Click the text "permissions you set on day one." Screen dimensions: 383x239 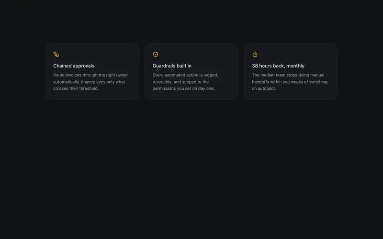pyautogui.click(x=183, y=88)
